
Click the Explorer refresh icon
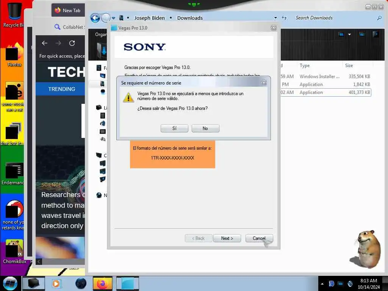[284, 18]
